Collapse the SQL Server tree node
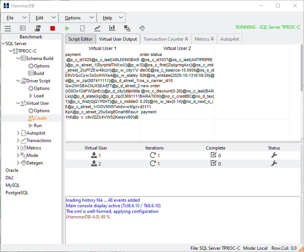 click(3, 43)
